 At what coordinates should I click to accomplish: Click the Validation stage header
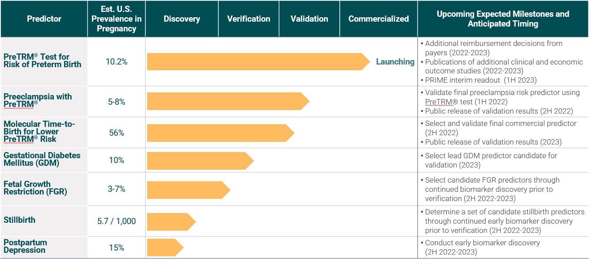309,19
